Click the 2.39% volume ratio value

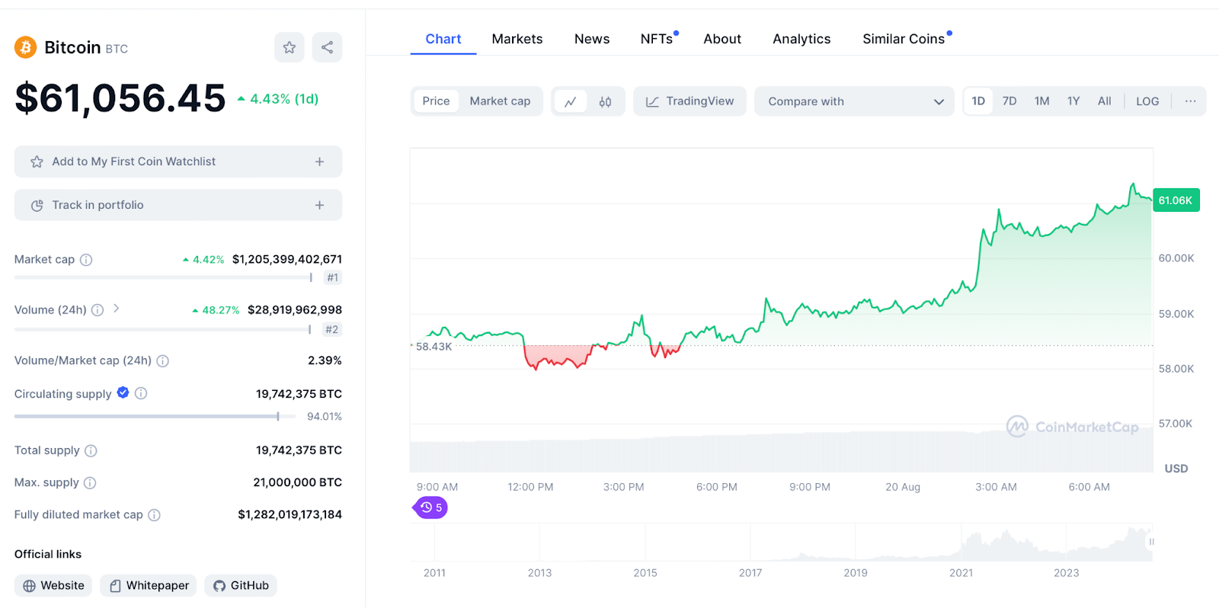click(325, 360)
